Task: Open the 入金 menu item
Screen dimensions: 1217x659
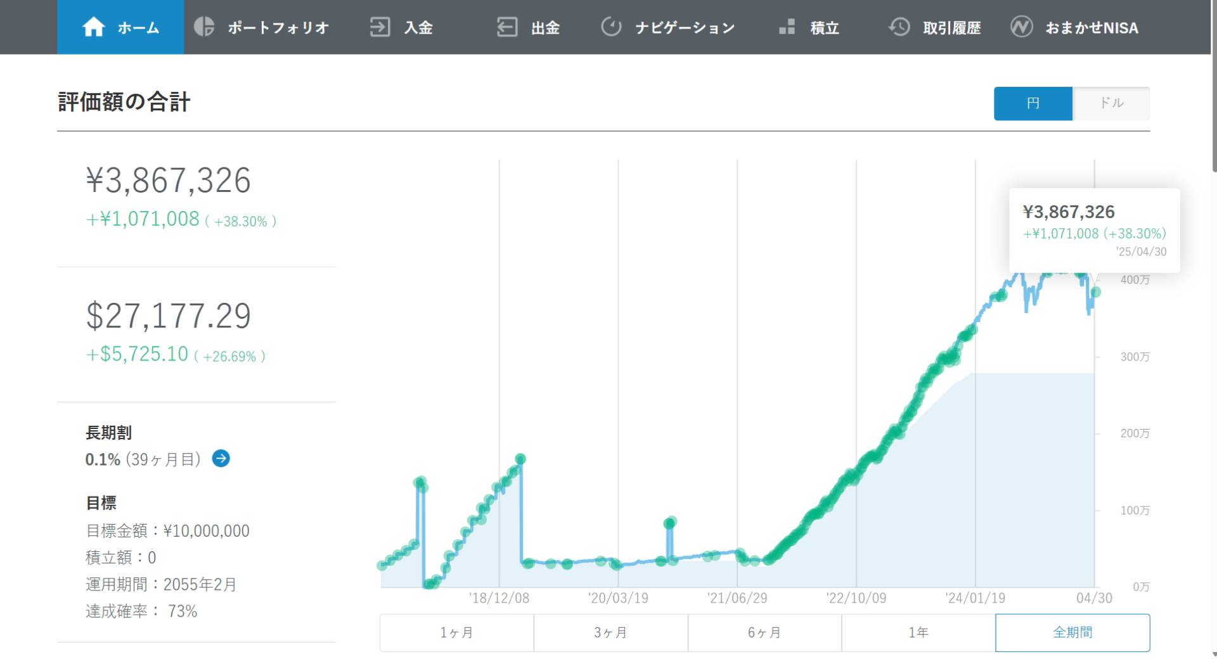Action: point(418,28)
